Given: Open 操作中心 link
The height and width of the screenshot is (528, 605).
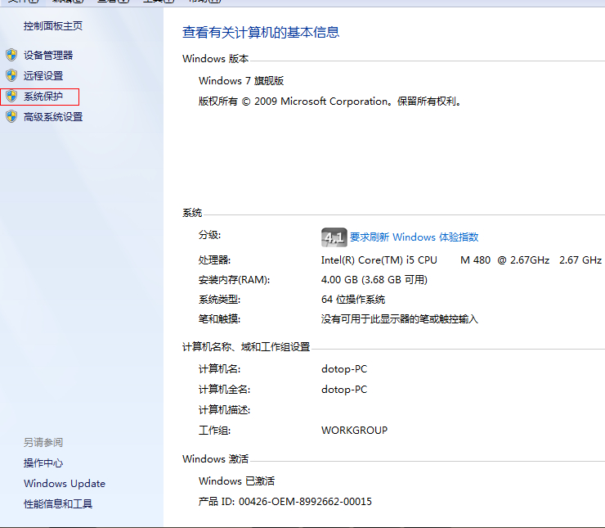Looking at the screenshot, I should pos(43,463).
